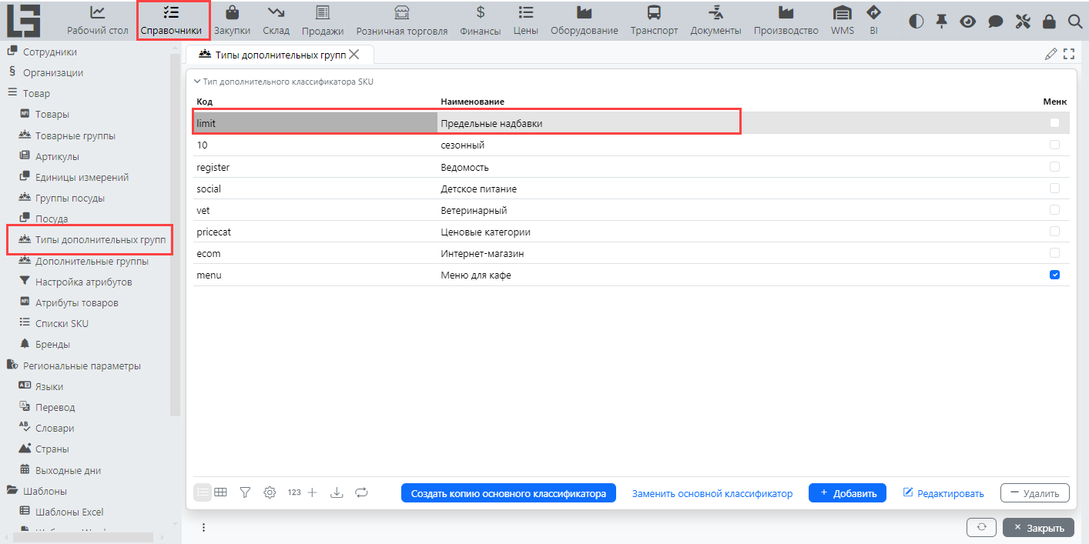The height and width of the screenshot is (544, 1089).
Task: Click the download export icon below table
Action: coord(336,492)
